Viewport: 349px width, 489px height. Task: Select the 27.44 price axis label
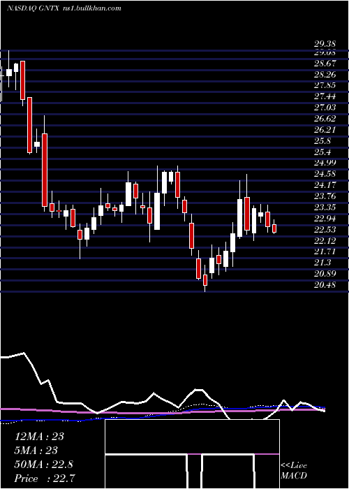click(x=325, y=96)
